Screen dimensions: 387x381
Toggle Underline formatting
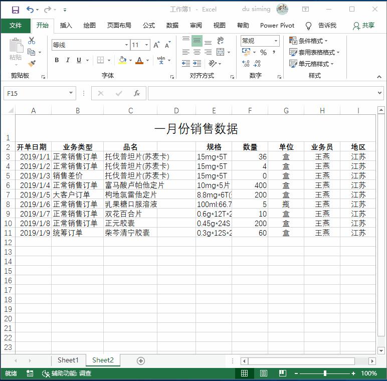tap(79, 60)
